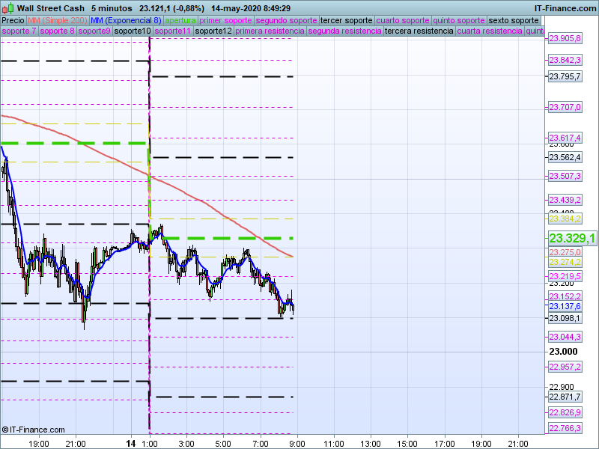
Task: Click the 23.219,5 price tag
Action: (x=565, y=276)
